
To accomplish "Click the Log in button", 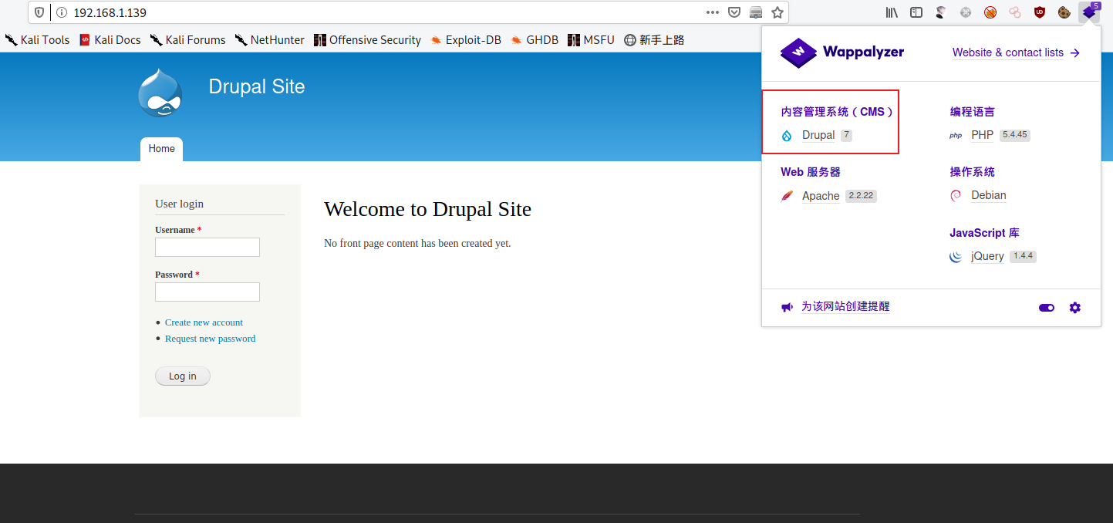I will (183, 376).
